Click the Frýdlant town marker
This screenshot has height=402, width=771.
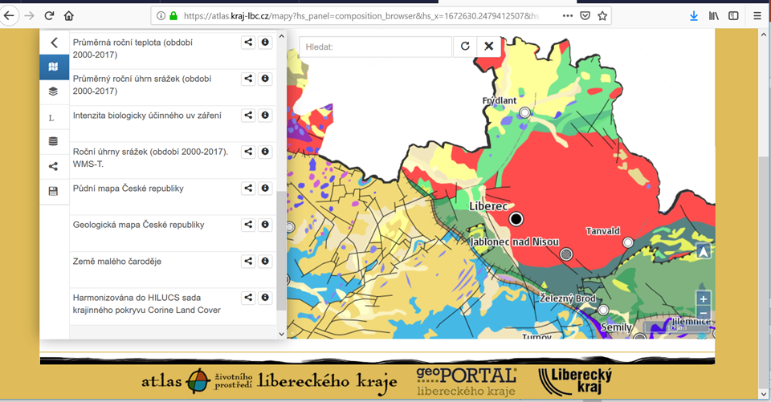coord(524,112)
